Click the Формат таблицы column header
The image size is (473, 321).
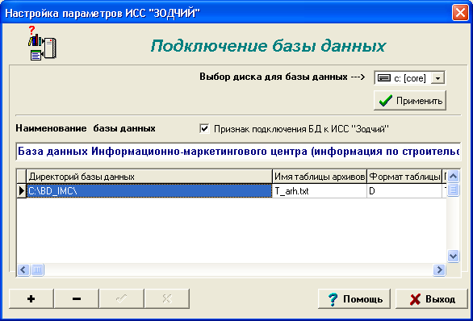[x=404, y=177]
